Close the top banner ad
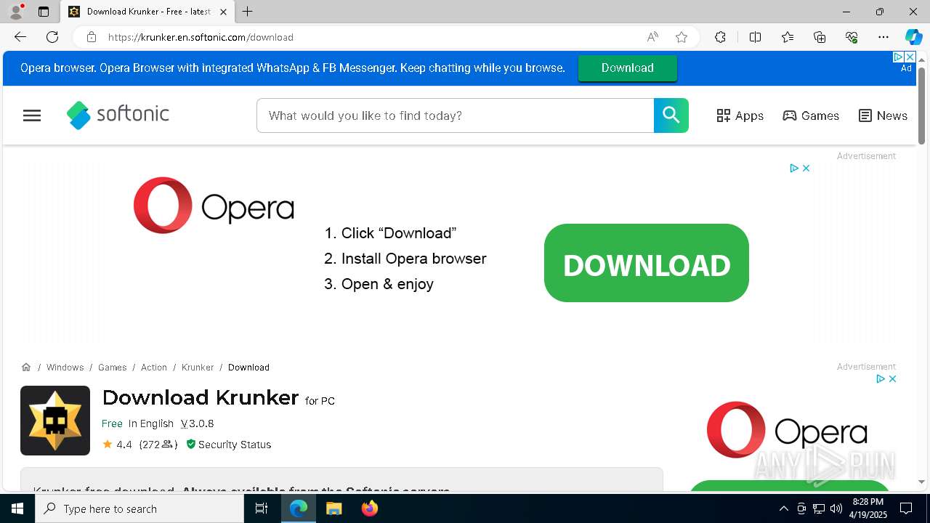930x523 pixels. coord(909,57)
